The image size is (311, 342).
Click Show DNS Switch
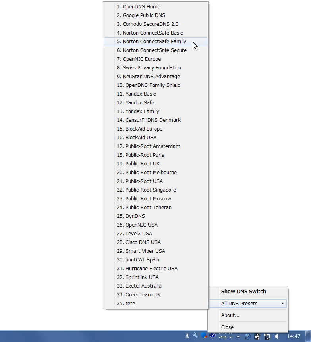248,292
